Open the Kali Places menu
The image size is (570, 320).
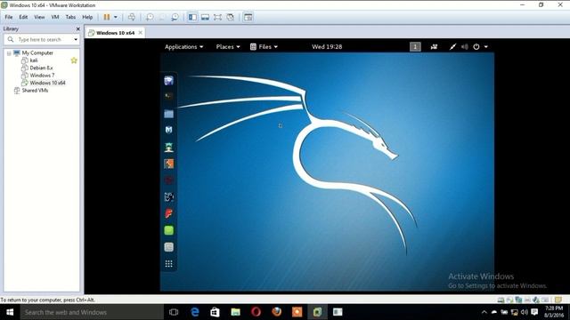click(x=228, y=47)
